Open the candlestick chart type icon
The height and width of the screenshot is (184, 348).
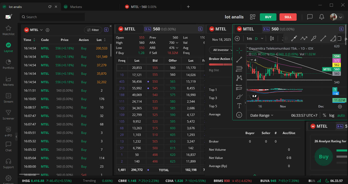pyautogui.click(x=272, y=39)
